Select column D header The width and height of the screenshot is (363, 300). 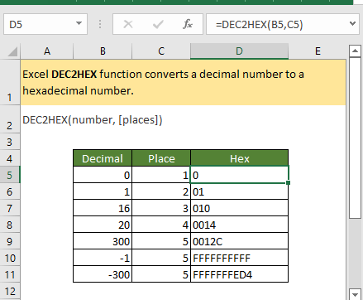click(239, 51)
